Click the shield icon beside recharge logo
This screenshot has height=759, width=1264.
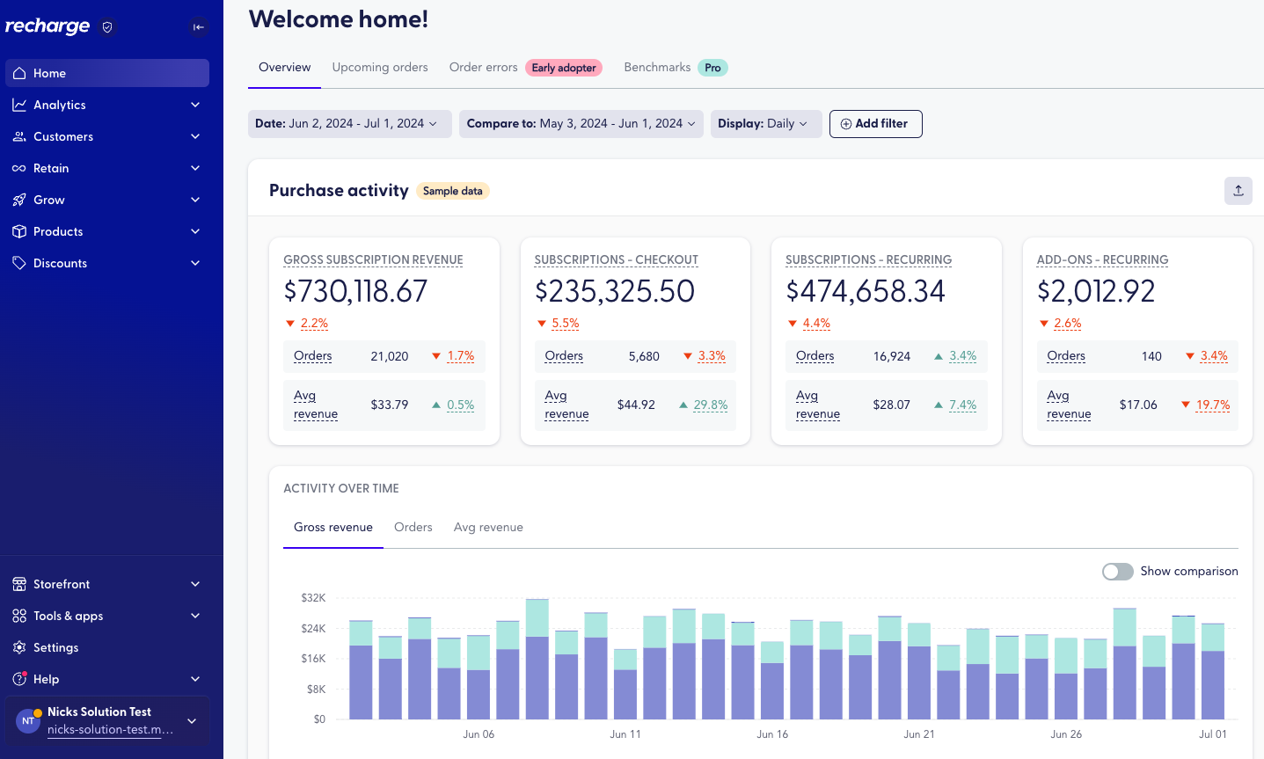[106, 27]
